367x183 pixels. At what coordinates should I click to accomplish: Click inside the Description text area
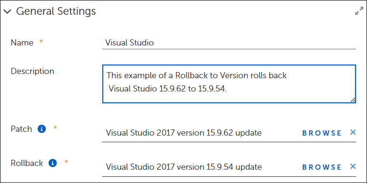pos(229,84)
